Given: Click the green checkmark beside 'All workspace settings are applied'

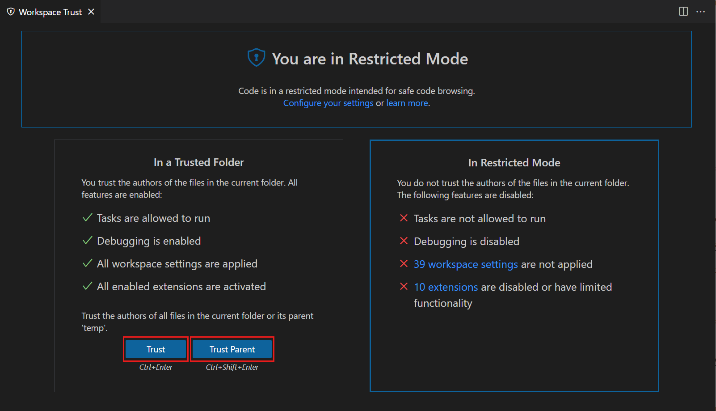Looking at the screenshot, I should [87, 263].
